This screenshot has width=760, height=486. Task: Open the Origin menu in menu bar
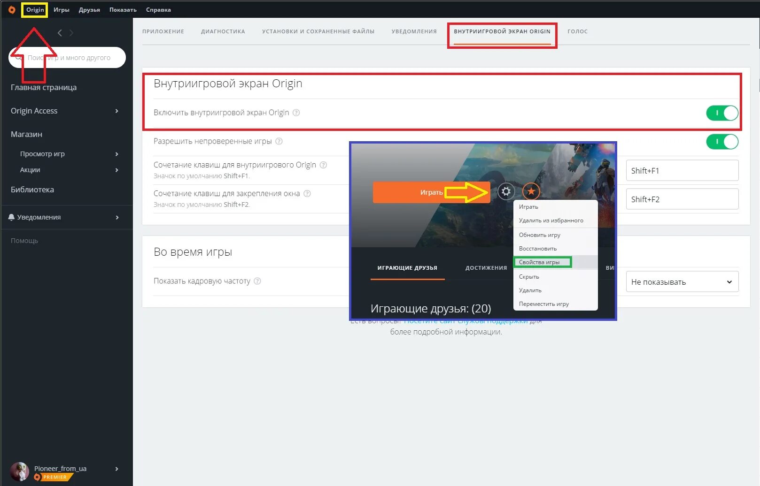tap(35, 10)
